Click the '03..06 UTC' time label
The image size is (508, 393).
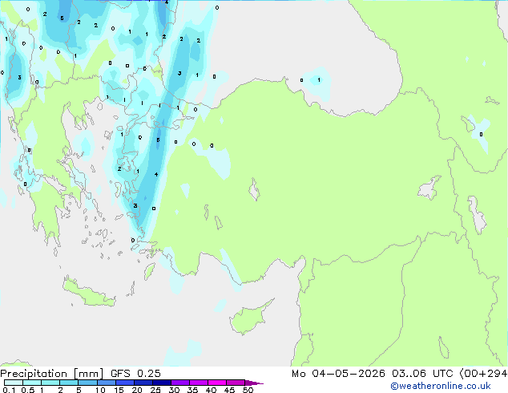422,374
